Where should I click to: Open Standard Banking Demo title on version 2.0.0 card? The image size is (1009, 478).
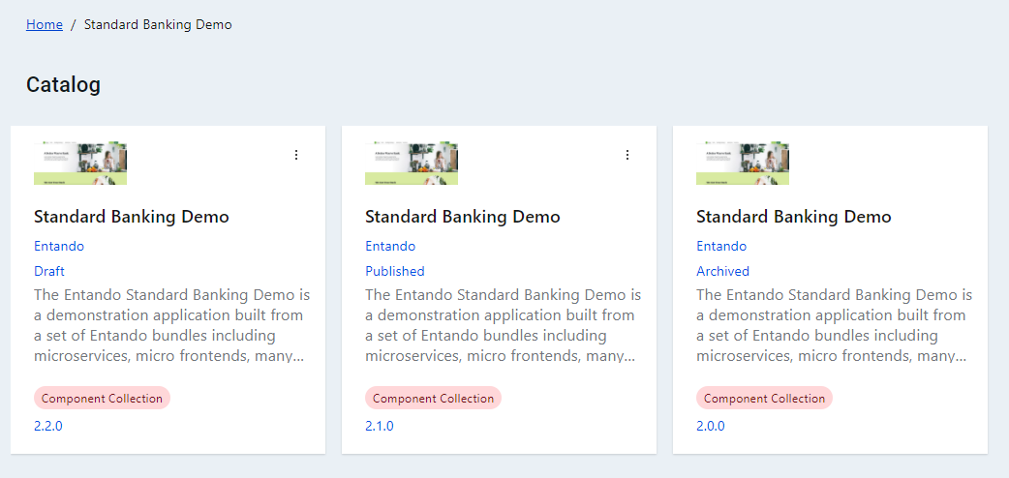point(793,217)
